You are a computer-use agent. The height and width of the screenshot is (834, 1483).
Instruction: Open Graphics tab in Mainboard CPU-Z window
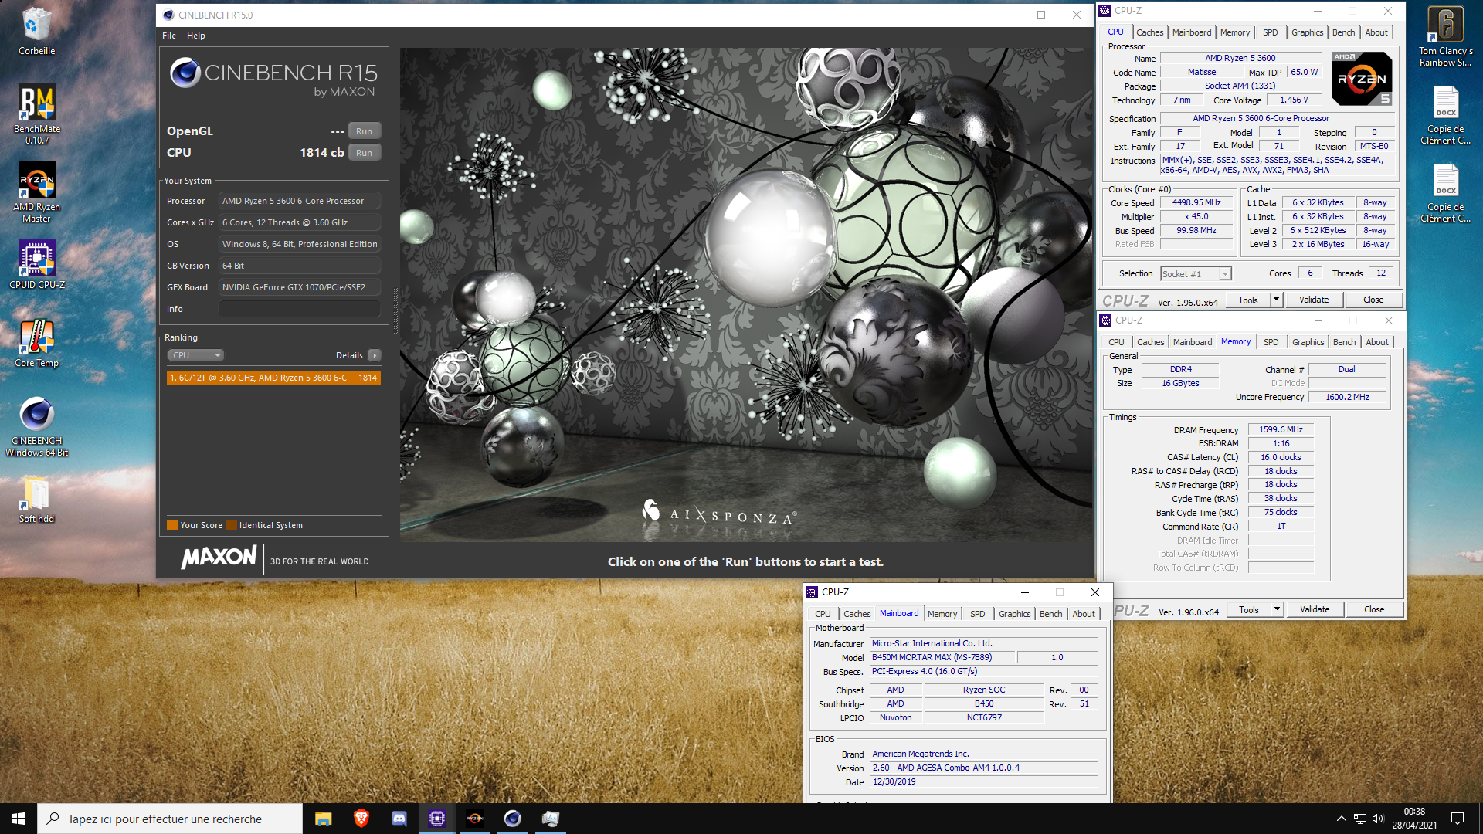click(1014, 614)
